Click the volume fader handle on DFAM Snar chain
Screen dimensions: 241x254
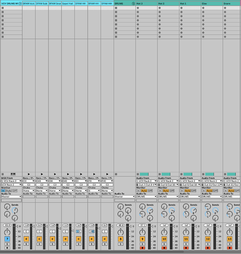[x=60, y=229]
